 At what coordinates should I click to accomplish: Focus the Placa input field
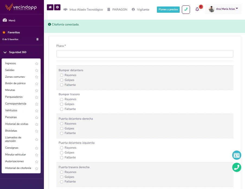tap(145, 54)
